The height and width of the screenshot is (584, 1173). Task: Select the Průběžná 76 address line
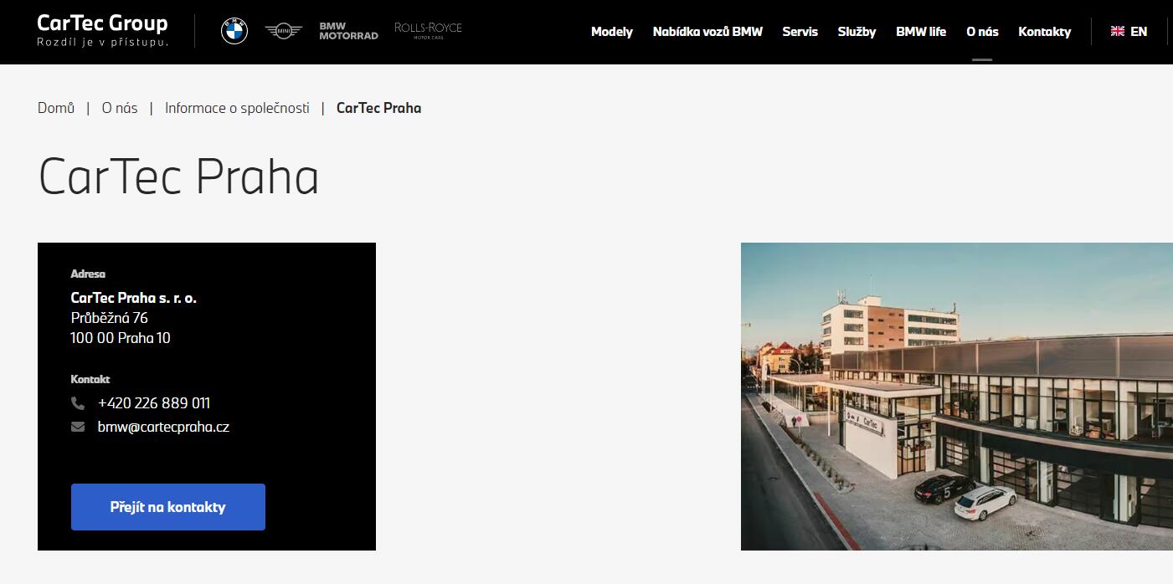click(x=110, y=318)
